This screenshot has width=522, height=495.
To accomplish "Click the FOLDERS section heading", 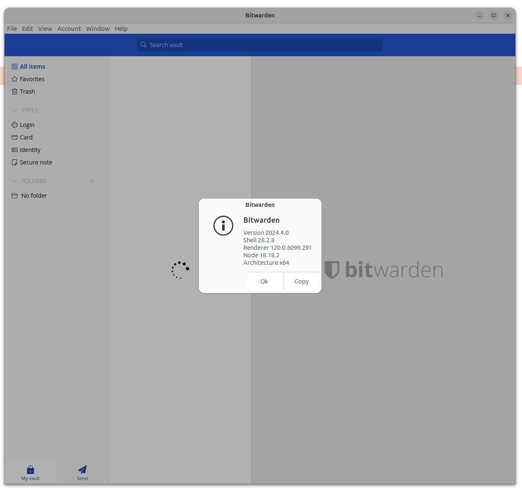I will (34, 181).
